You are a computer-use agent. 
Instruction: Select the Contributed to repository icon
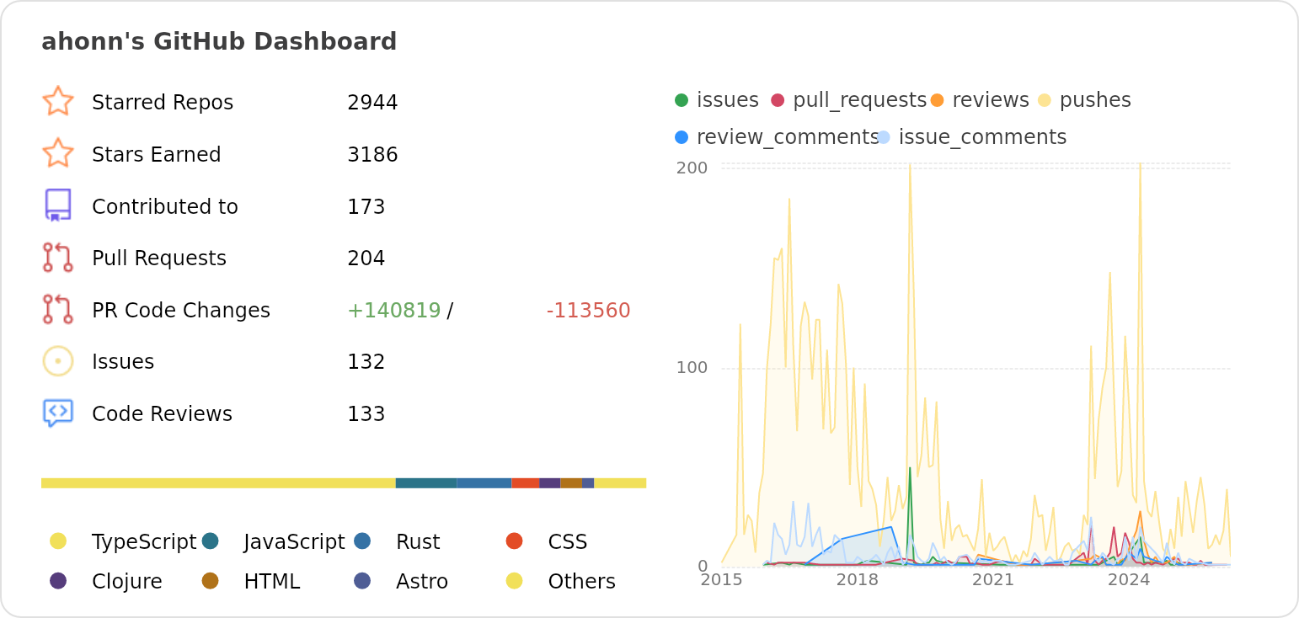[58, 205]
